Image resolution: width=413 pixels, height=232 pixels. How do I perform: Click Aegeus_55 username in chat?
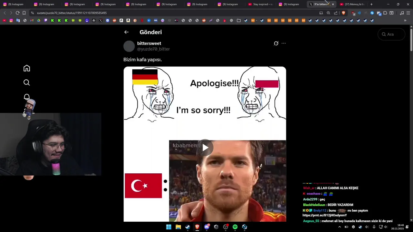coord(311,221)
